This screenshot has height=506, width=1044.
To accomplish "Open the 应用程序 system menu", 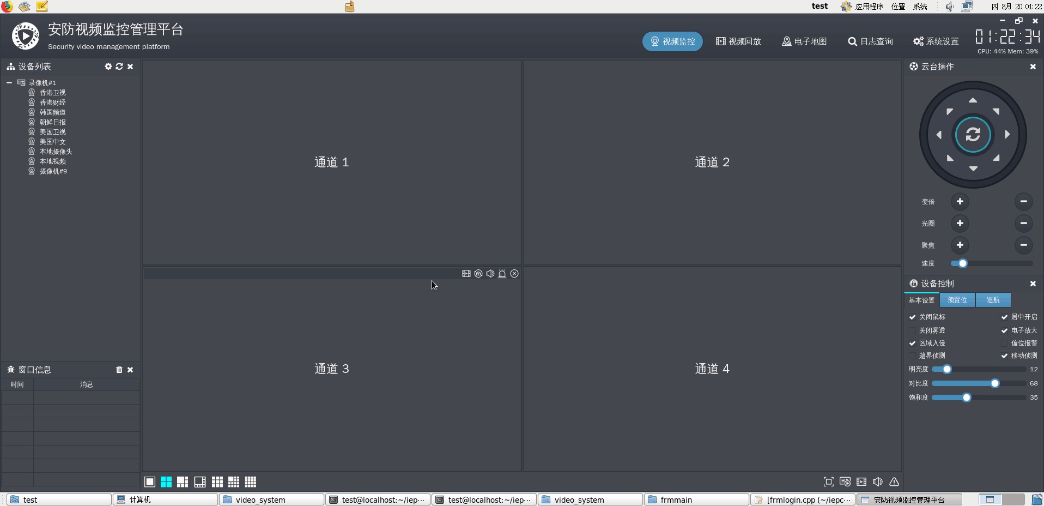I will pos(869,7).
